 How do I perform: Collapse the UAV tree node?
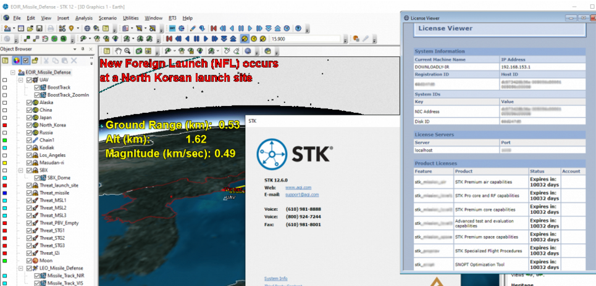point(20,80)
